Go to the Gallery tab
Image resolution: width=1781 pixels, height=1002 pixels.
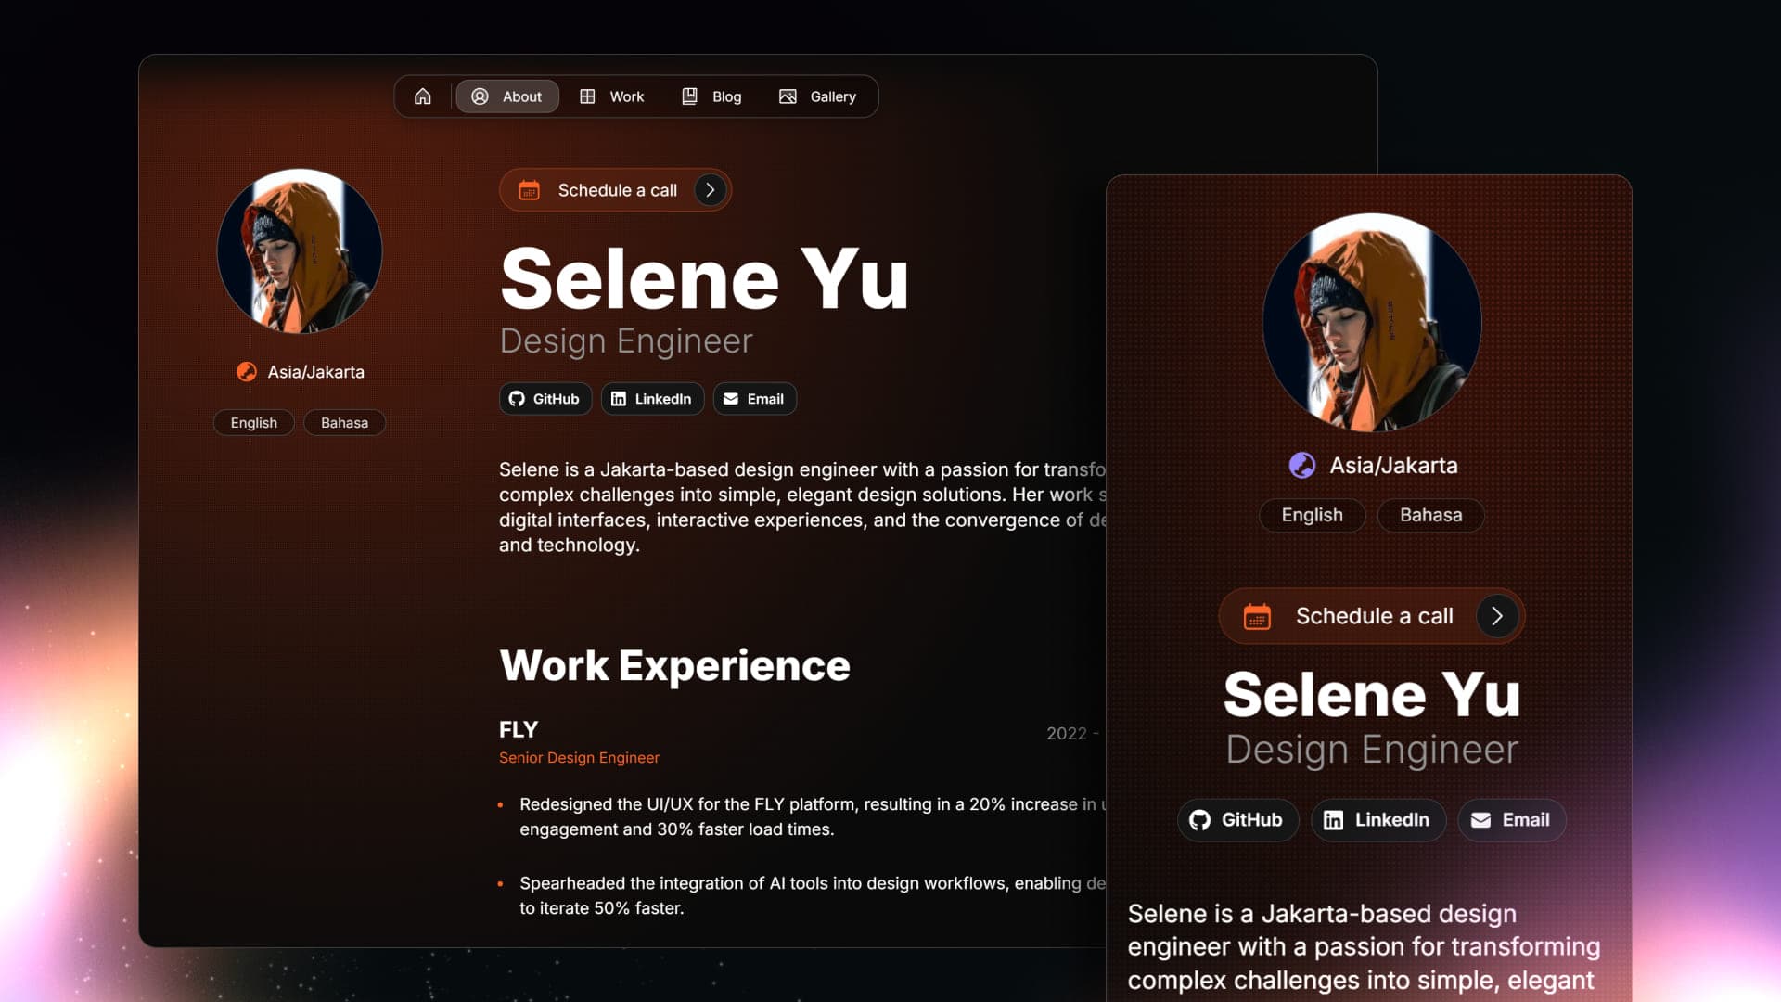tap(817, 96)
